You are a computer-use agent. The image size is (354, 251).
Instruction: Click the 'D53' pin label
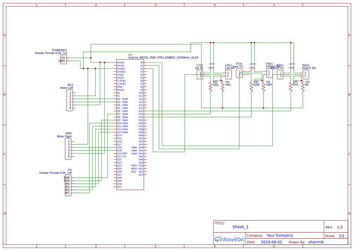tap(141, 175)
